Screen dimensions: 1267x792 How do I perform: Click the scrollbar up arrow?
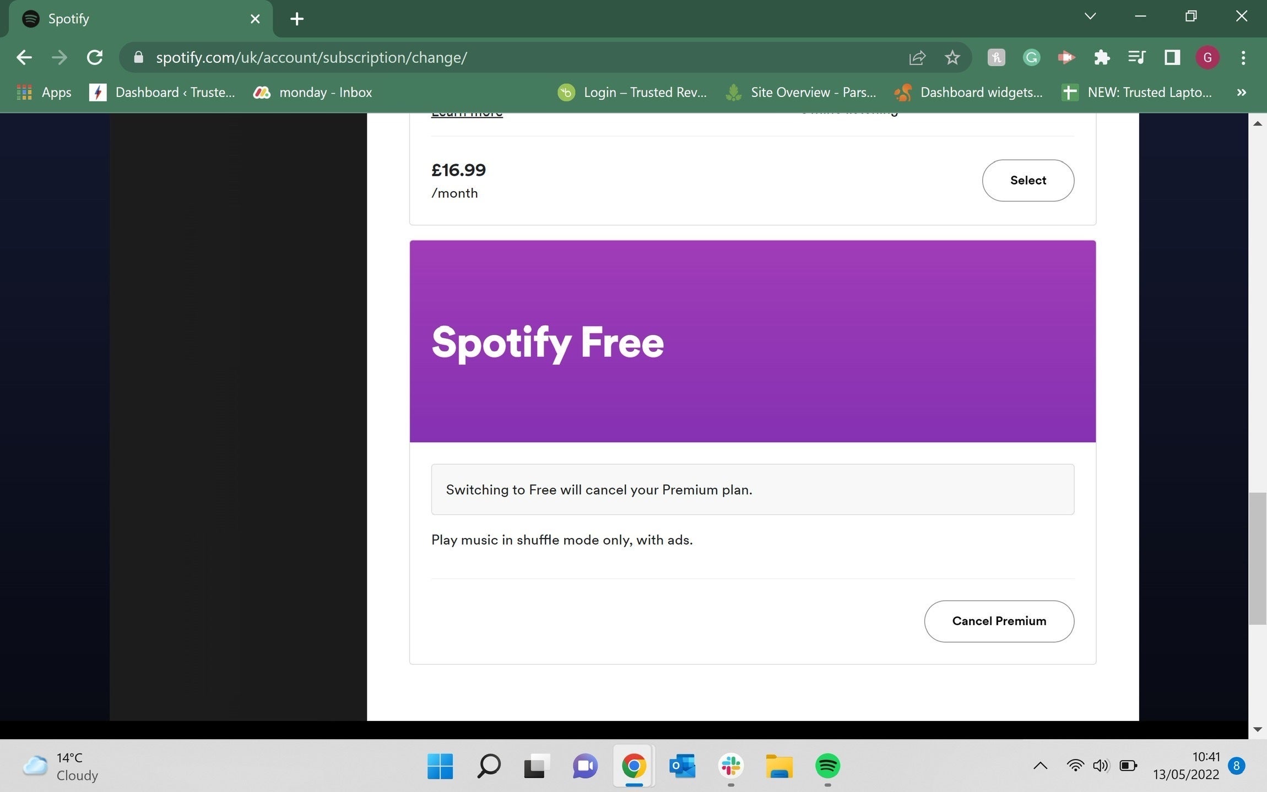1257,123
